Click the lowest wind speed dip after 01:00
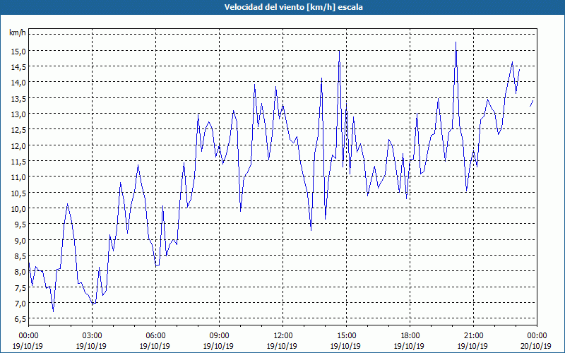The image size is (565, 353). pos(54,311)
